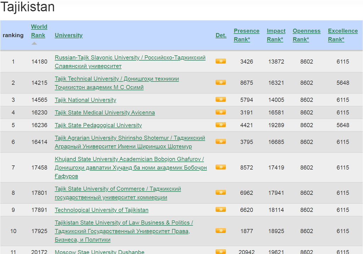Select world rank value 17458

pos(39,168)
